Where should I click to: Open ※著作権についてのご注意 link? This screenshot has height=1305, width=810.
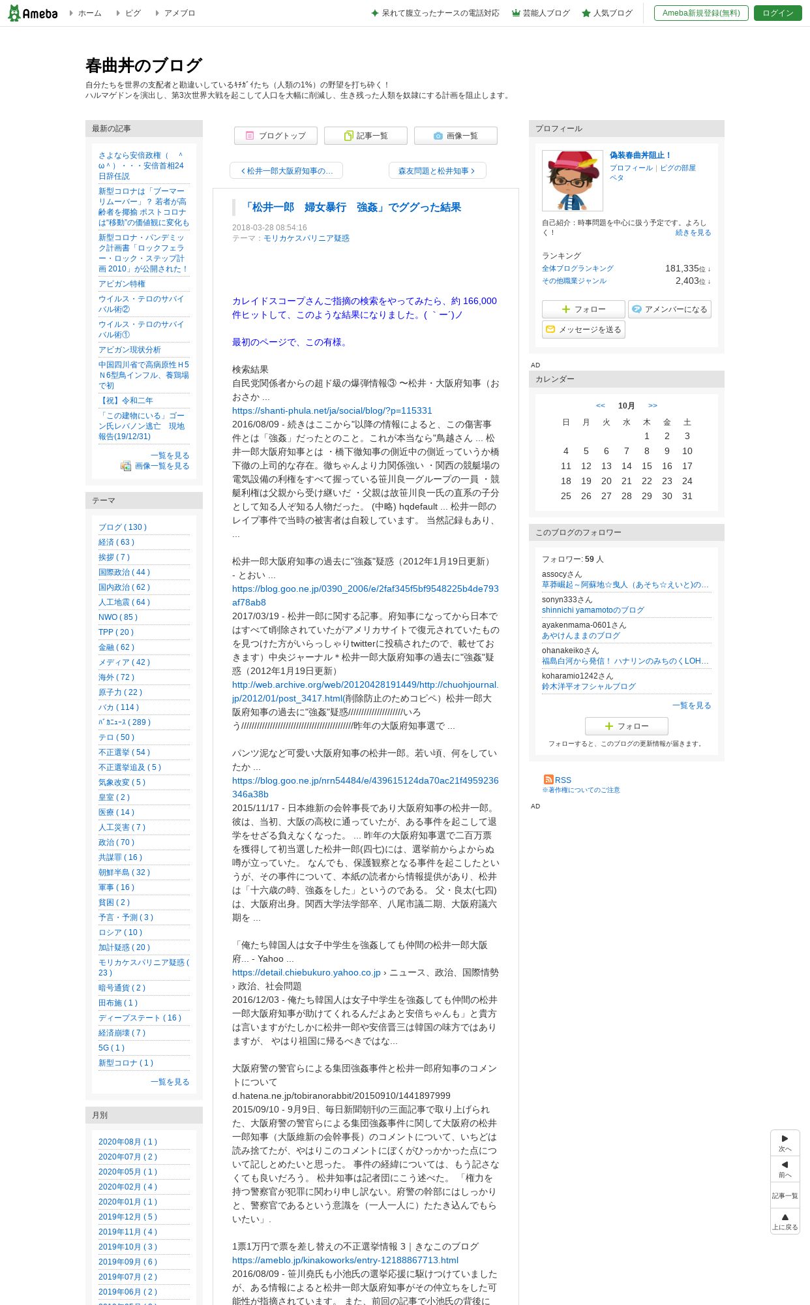tap(581, 790)
